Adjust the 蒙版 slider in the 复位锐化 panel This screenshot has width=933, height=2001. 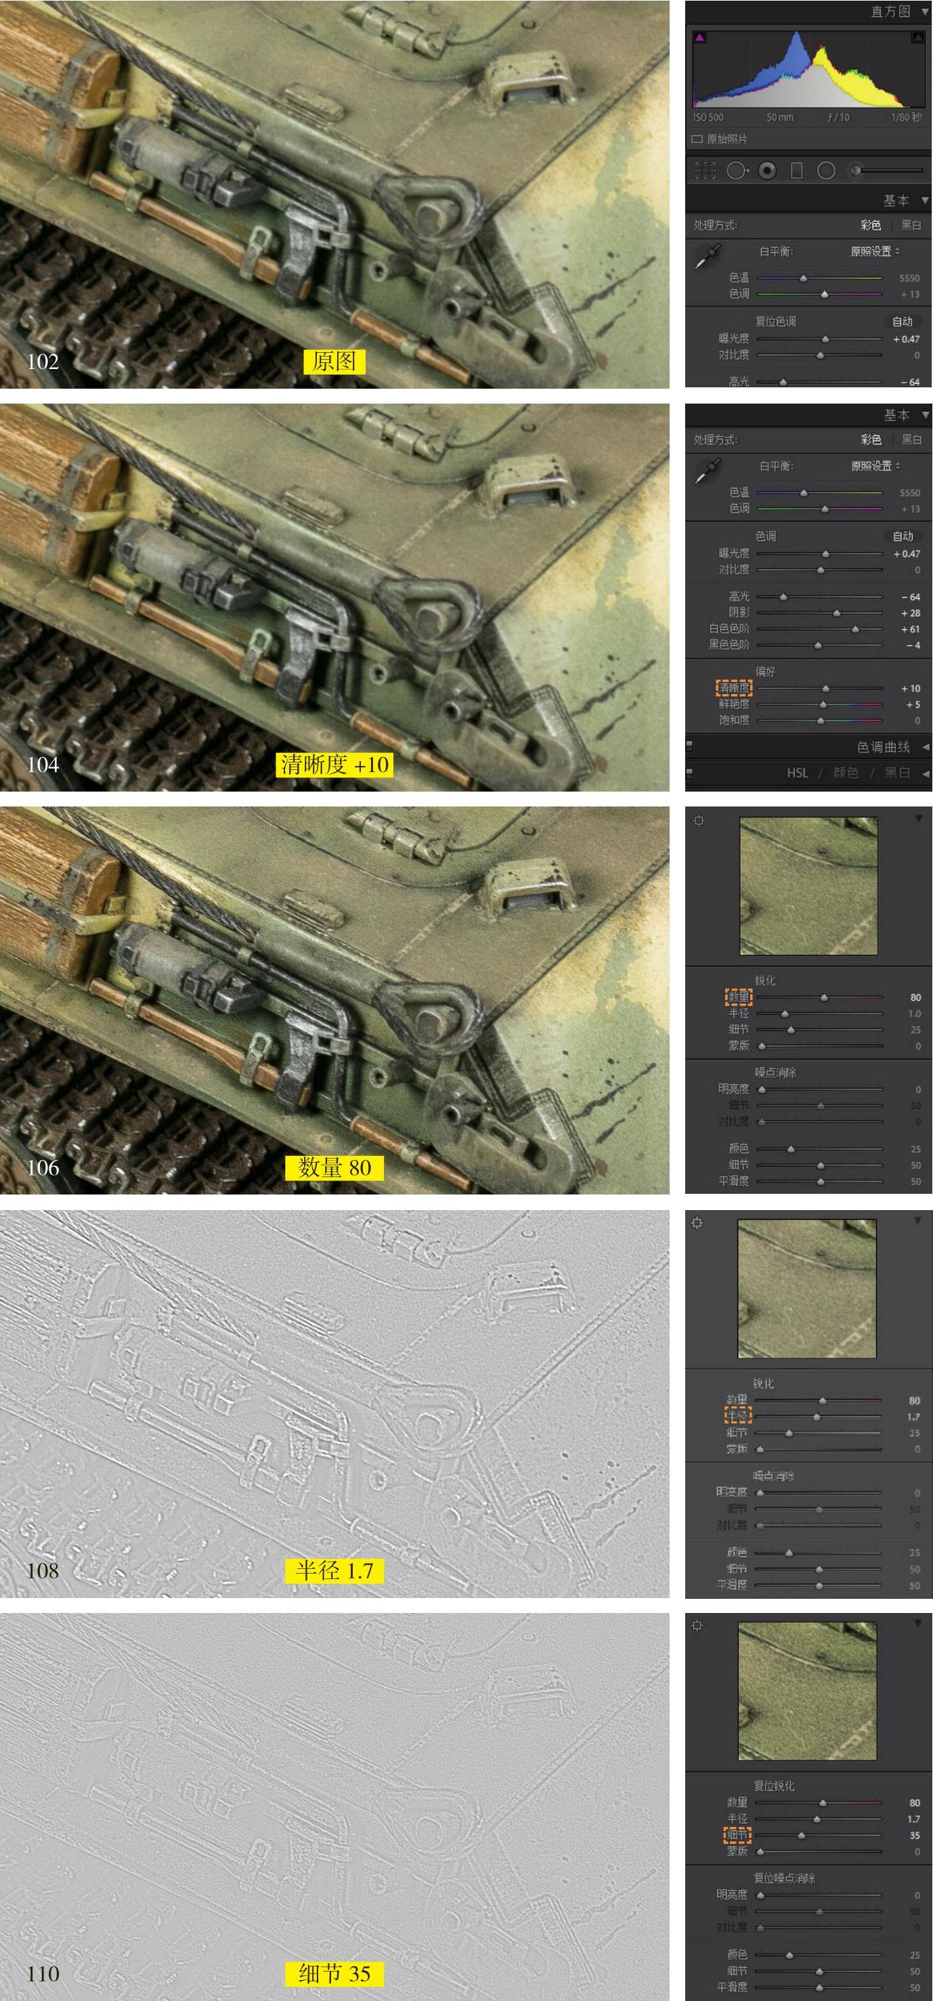tap(818, 1852)
